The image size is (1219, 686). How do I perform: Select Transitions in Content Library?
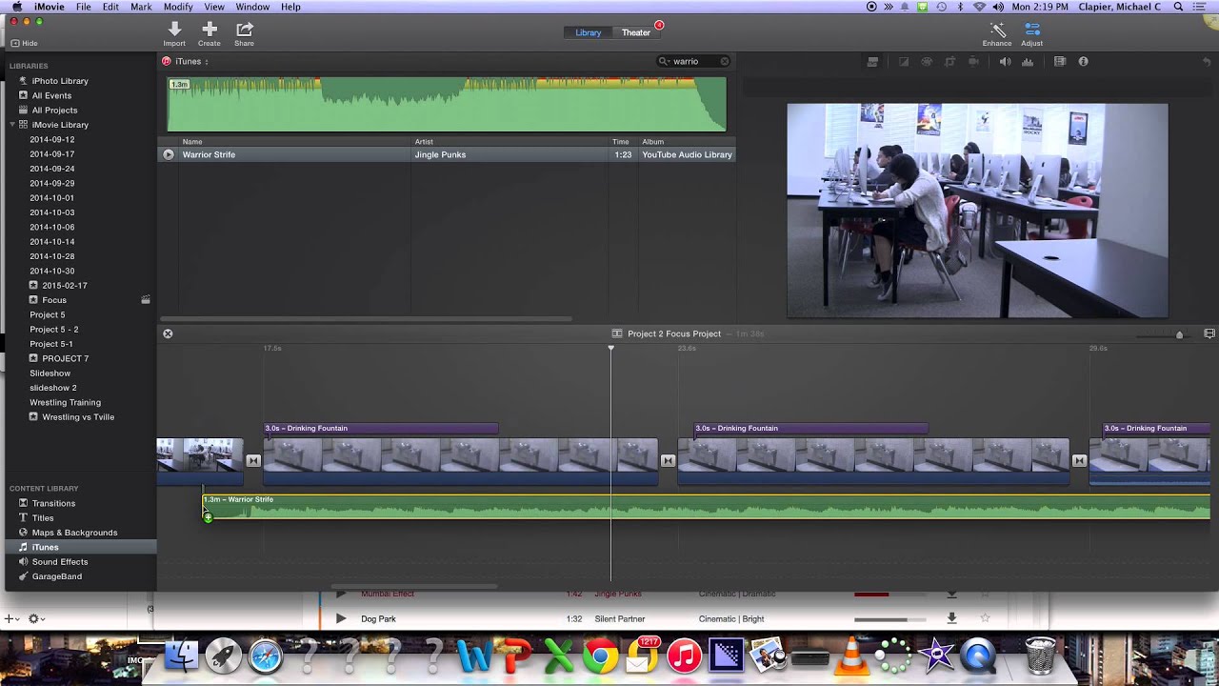(53, 503)
